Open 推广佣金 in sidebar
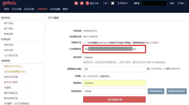The height and width of the screenshot is (105, 189). (9, 29)
